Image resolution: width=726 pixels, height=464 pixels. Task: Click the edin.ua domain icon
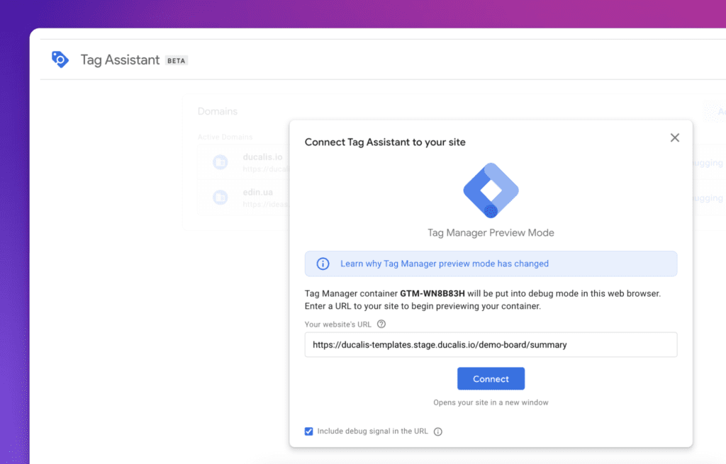pyautogui.click(x=220, y=197)
